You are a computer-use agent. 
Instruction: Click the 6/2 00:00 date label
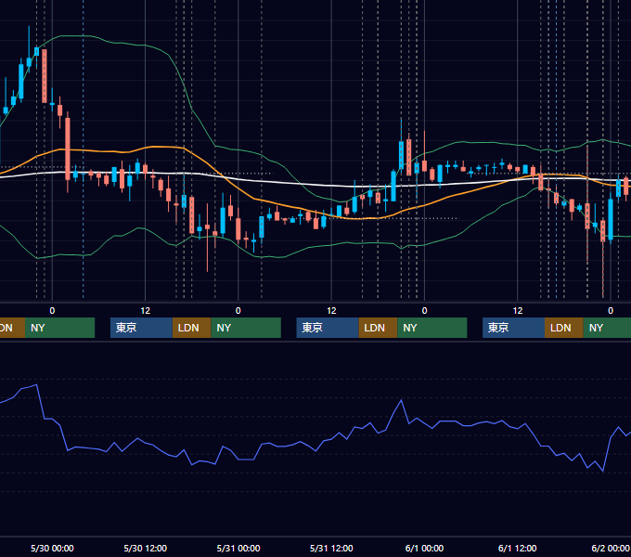[x=611, y=548]
